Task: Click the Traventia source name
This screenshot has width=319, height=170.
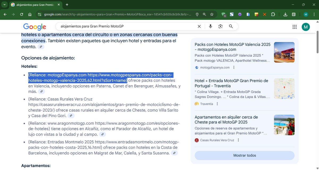Action: 207,104
